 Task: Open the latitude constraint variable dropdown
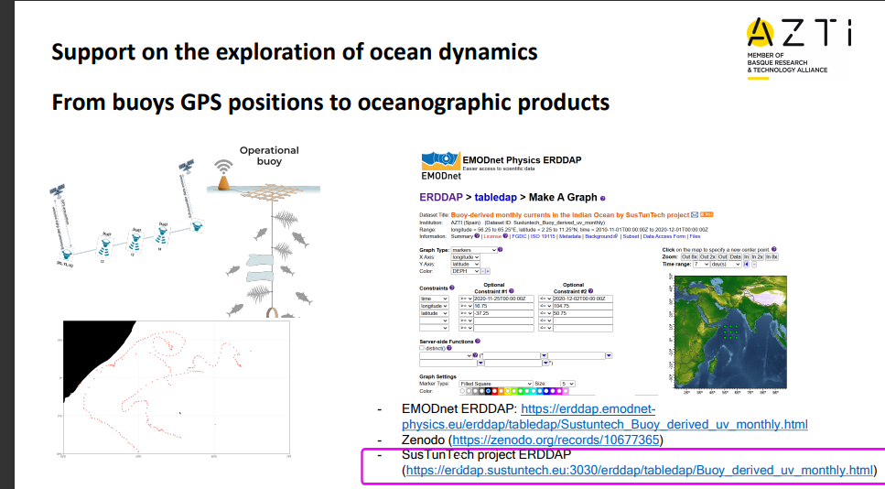[434, 313]
